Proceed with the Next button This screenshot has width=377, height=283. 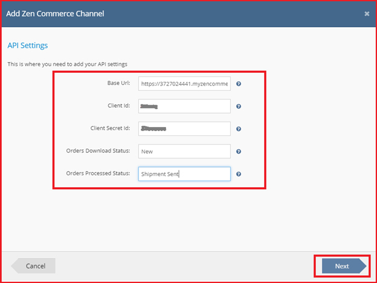point(344,266)
